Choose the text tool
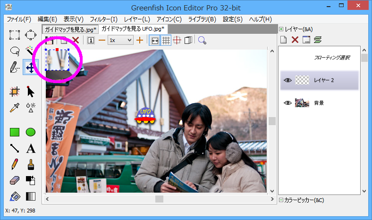Viewport: 372px width, 220px height. pos(31,149)
